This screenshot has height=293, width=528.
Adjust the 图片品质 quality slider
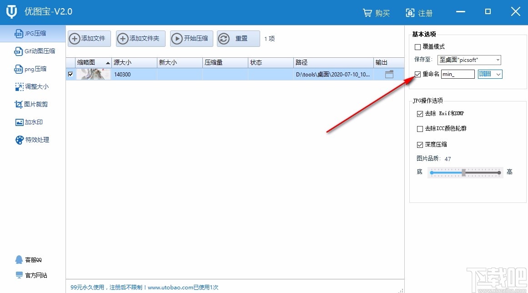coord(464,172)
